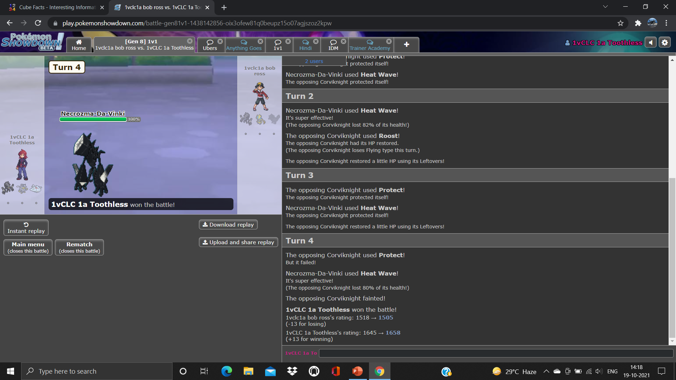
Task: Close the 1v1 chat room tab
Action: 288,41
